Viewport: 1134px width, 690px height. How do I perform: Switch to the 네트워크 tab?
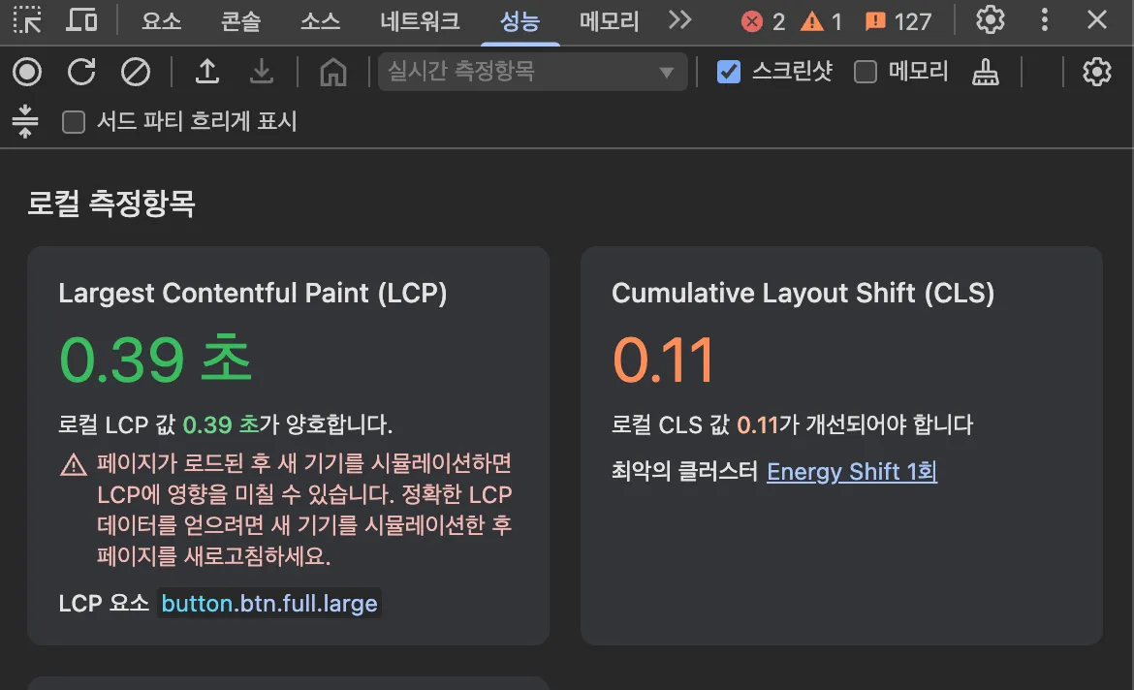[420, 21]
